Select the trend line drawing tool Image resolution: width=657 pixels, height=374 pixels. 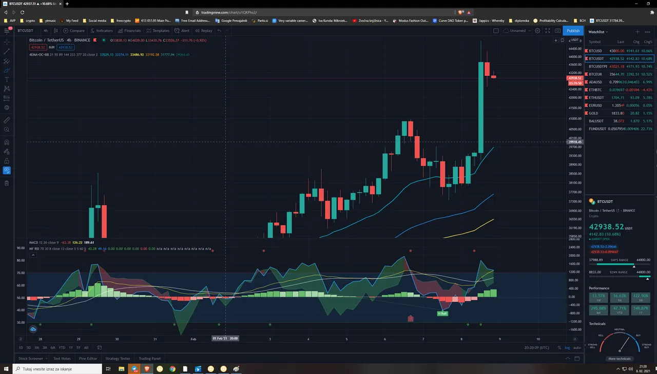(x=7, y=51)
